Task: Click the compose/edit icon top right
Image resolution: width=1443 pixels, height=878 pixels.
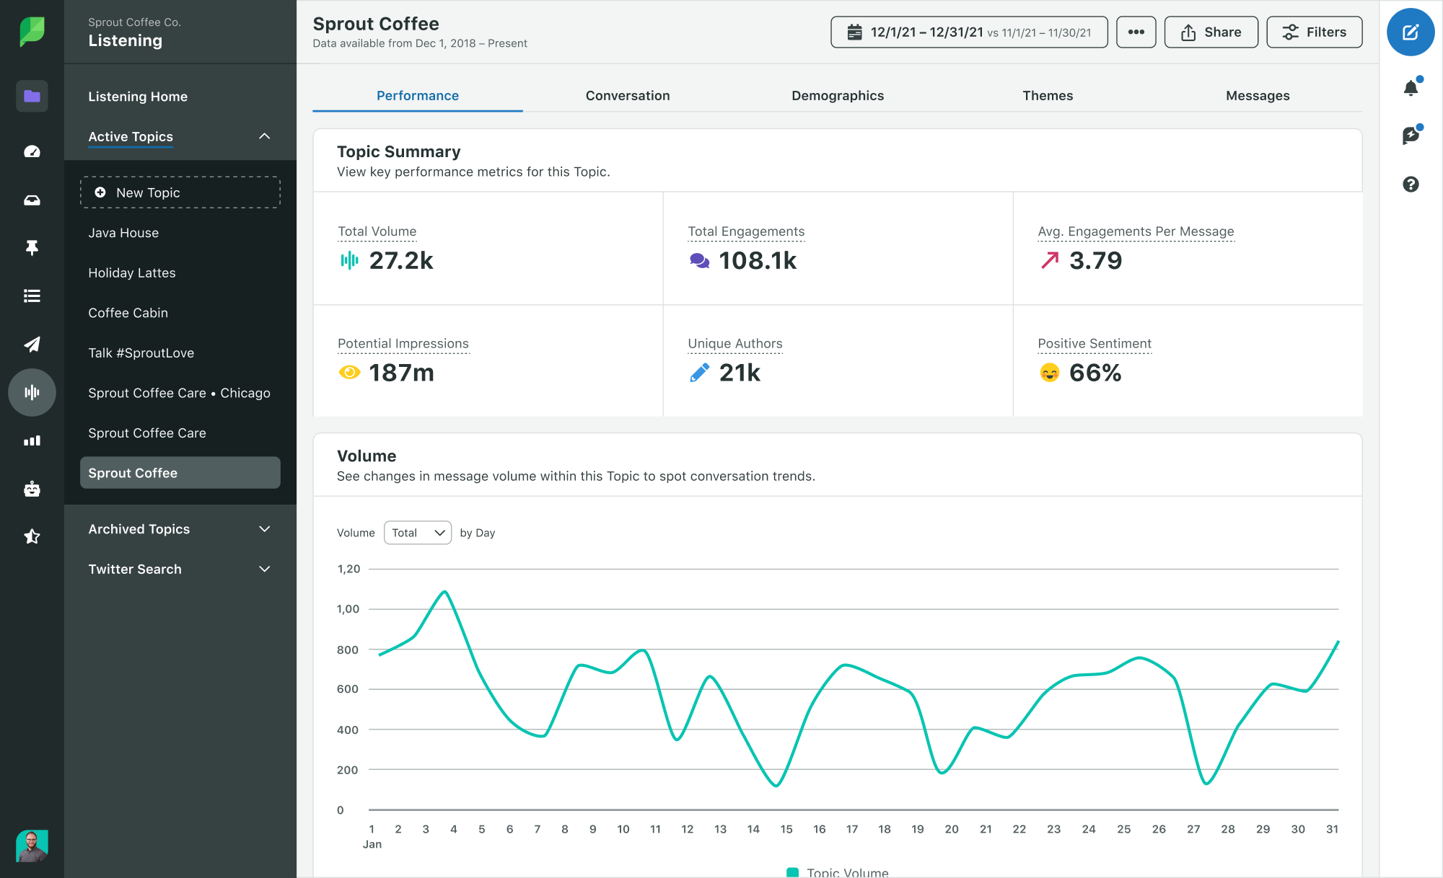Action: [x=1411, y=32]
